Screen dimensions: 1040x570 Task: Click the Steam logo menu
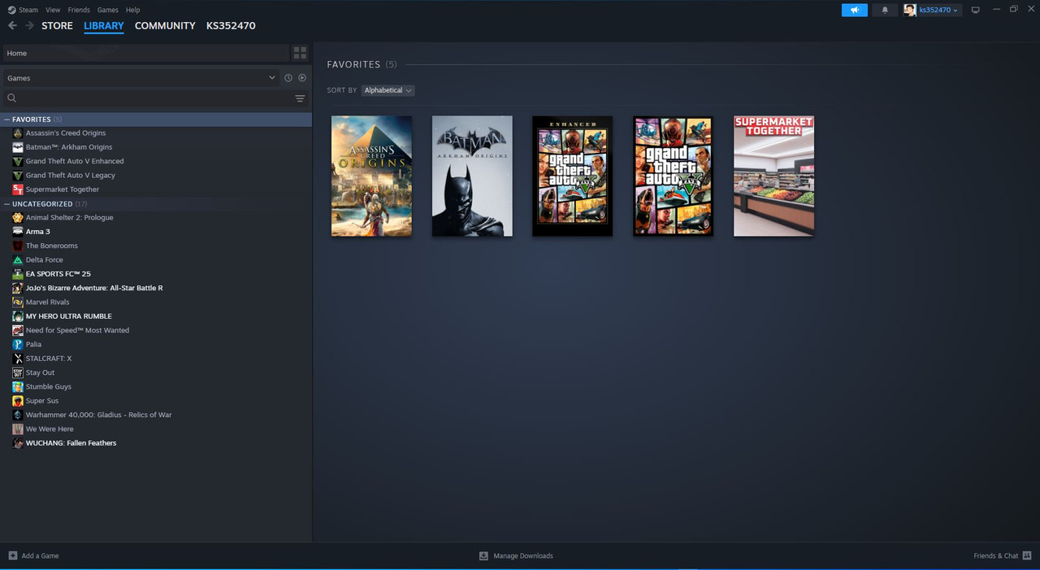click(x=11, y=10)
